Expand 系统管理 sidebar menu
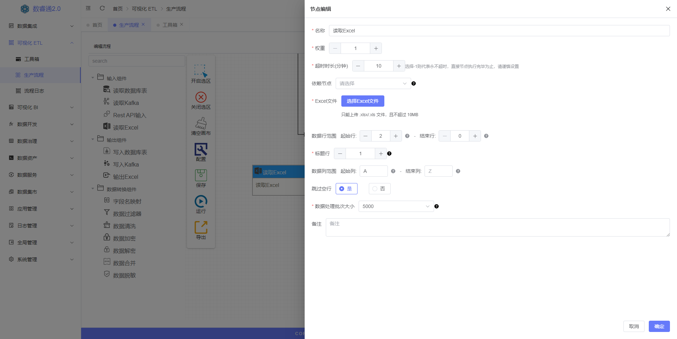Screen dimensions: 677x339 point(41,259)
